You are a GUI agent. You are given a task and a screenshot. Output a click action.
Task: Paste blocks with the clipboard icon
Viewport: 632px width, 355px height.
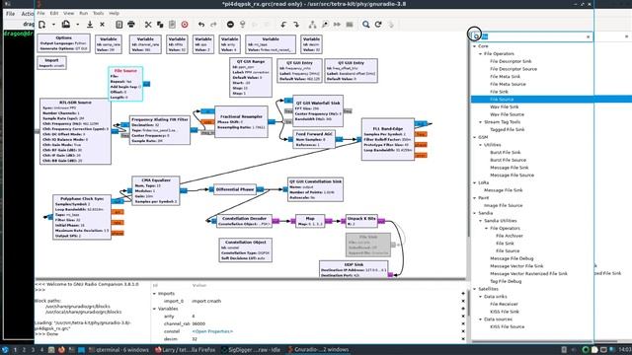coord(172,25)
